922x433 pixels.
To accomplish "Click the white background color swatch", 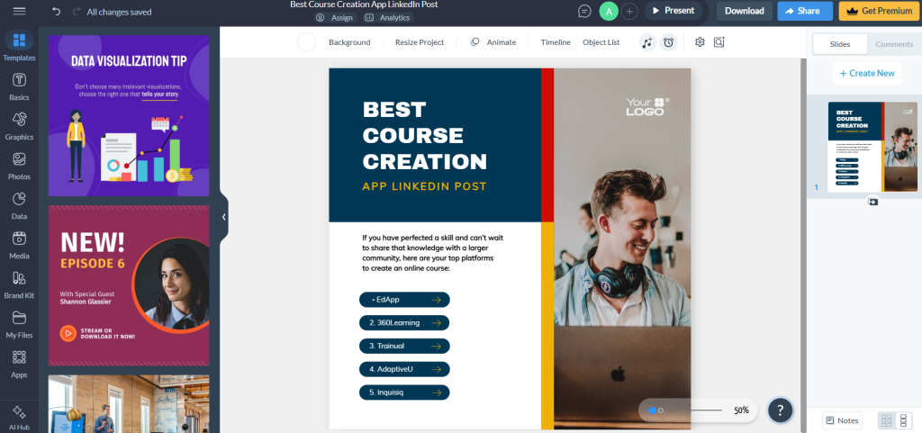I will pyautogui.click(x=306, y=42).
